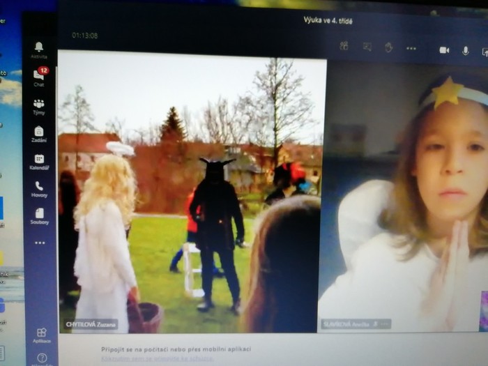Expand more apps ellipsis in sidebar
488x366 pixels.
coord(40,243)
